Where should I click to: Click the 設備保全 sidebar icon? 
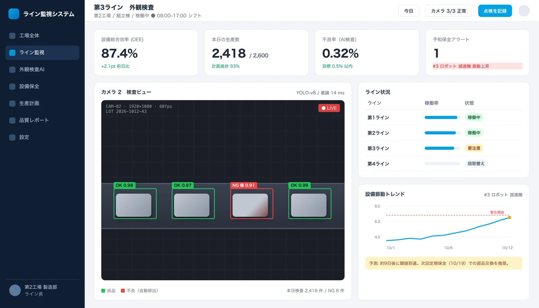click(12, 87)
